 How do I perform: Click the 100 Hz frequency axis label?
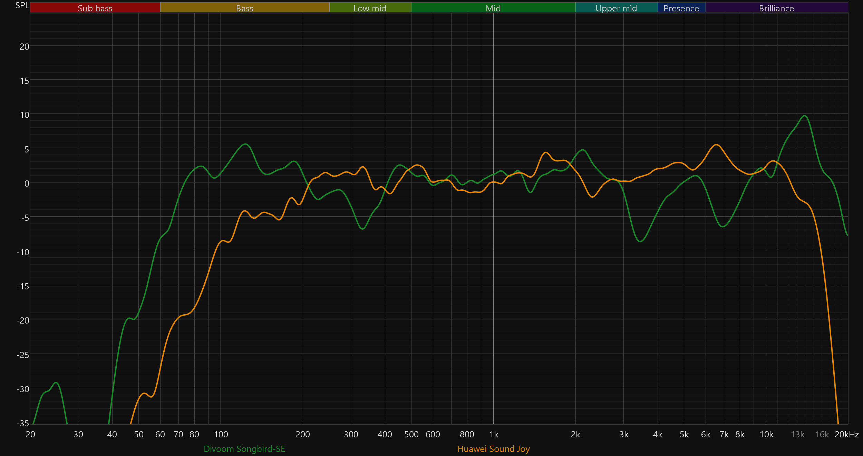pyautogui.click(x=221, y=434)
